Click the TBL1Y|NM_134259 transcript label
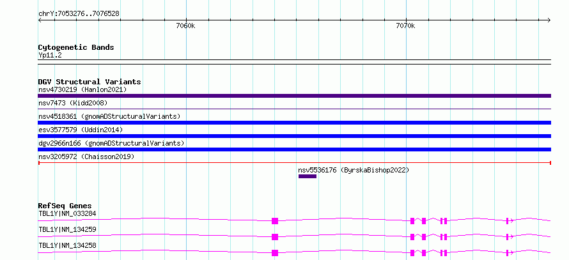 [x=67, y=229]
